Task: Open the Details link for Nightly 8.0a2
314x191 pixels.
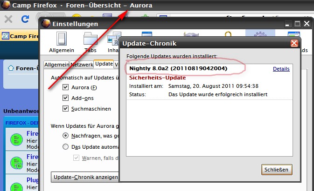Action: (x=281, y=69)
